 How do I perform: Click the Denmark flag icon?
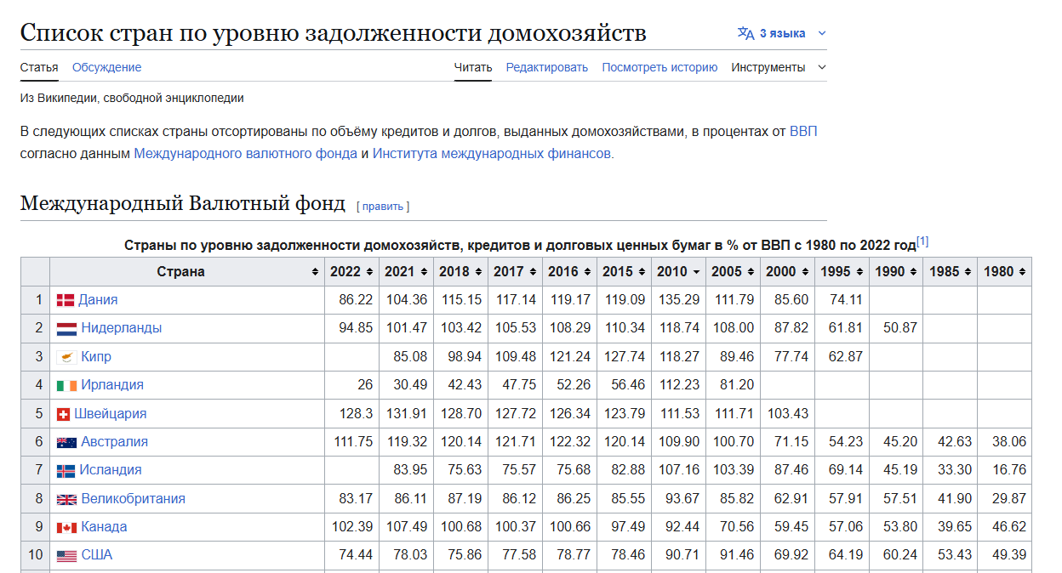click(x=66, y=300)
